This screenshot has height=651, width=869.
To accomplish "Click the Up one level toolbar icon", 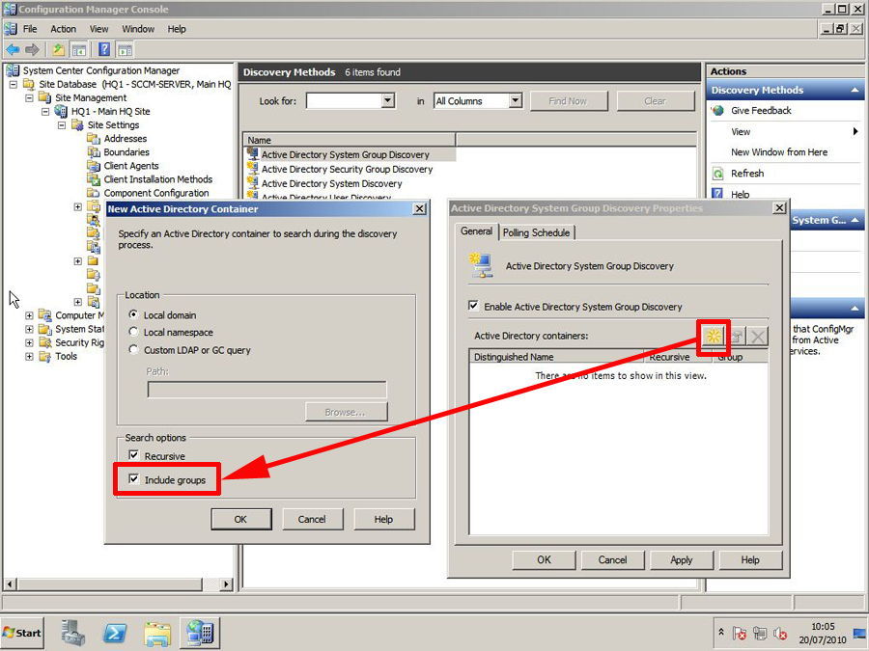I will 58,50.
